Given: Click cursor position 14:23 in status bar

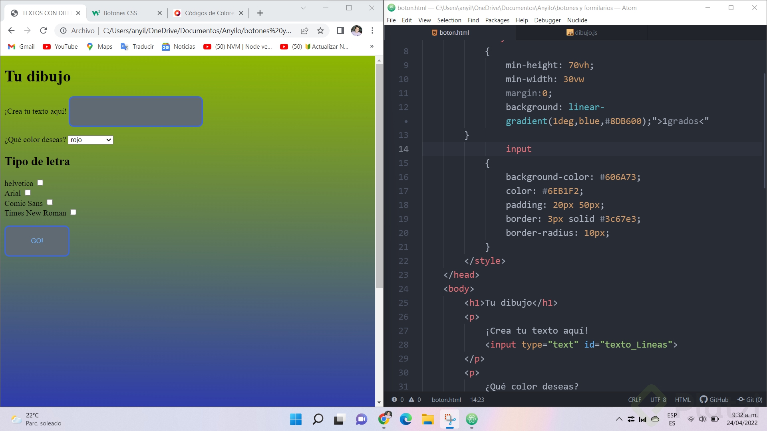Looking at the screenshot, I should 477,399.
